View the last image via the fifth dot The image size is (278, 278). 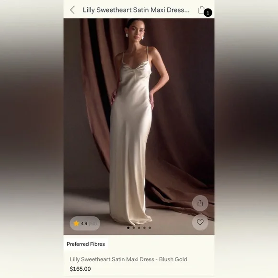click(150, 228)
